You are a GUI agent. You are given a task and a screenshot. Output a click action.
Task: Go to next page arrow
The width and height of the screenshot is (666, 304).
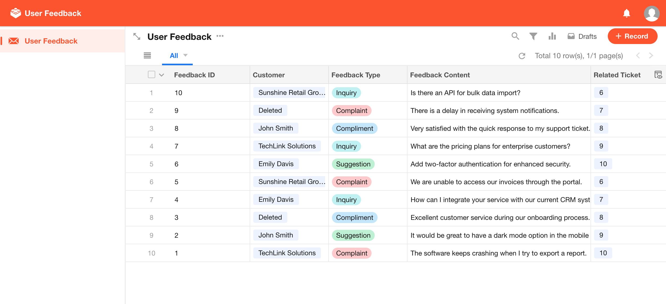coord(651,56)
